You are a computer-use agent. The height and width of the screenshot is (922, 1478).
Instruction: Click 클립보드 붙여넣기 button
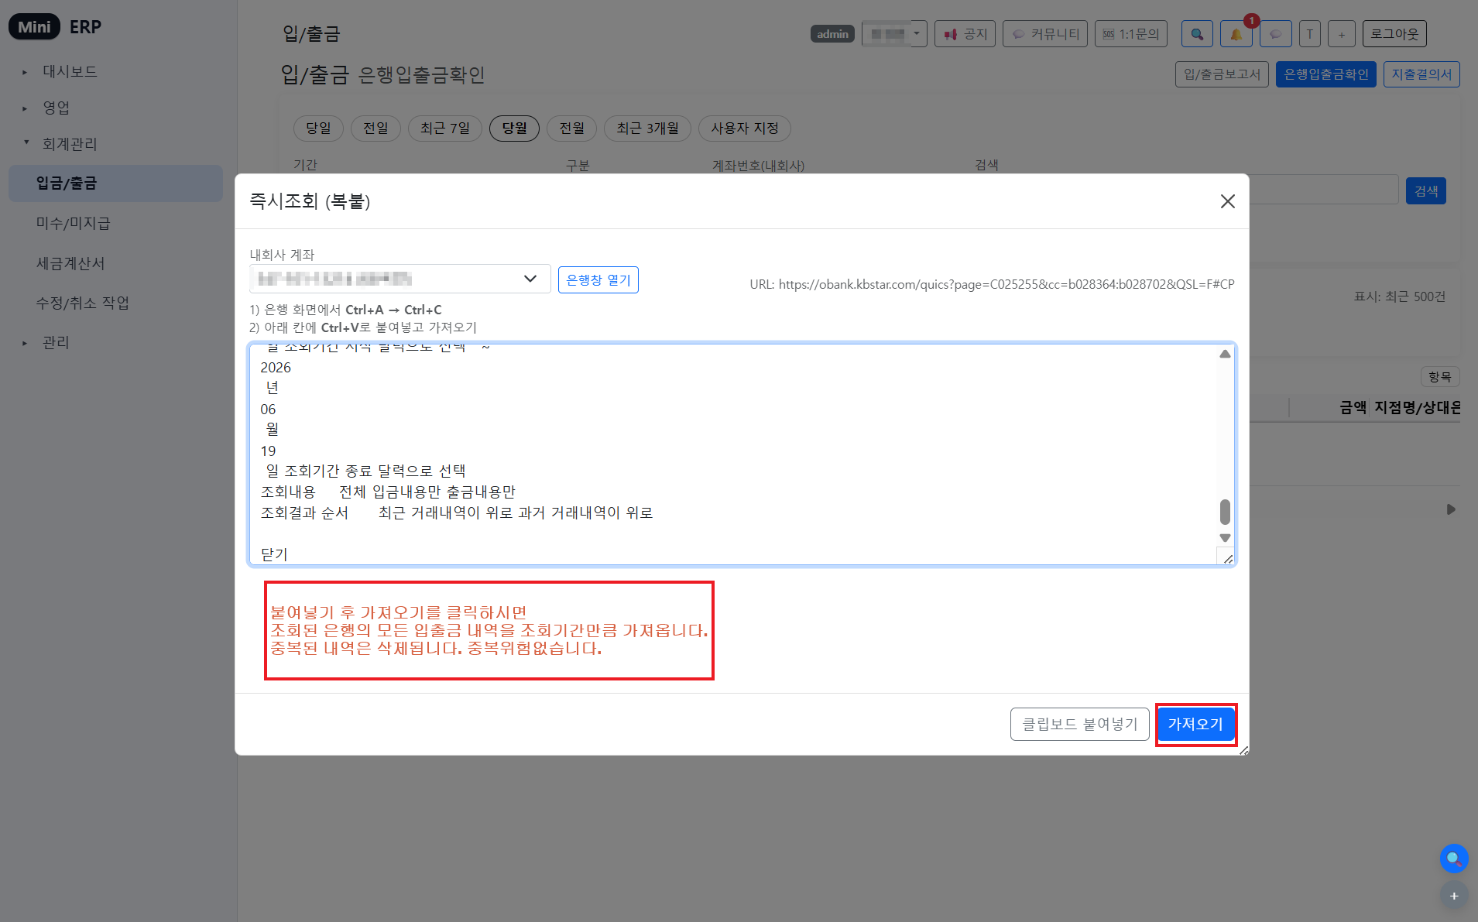coord(1079,724)
